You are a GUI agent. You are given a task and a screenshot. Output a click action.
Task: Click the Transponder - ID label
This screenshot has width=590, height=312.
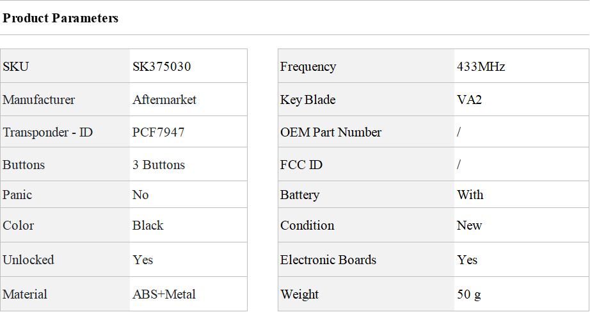[48, 132]
